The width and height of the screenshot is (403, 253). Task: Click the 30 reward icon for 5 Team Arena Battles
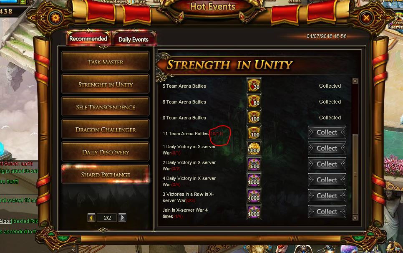point(254,85)
